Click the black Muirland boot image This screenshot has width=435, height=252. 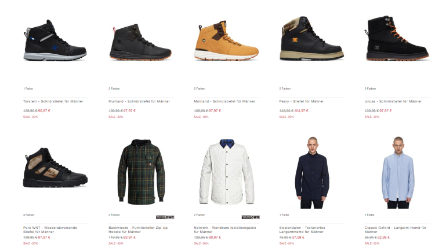click(x=141, y=42)
